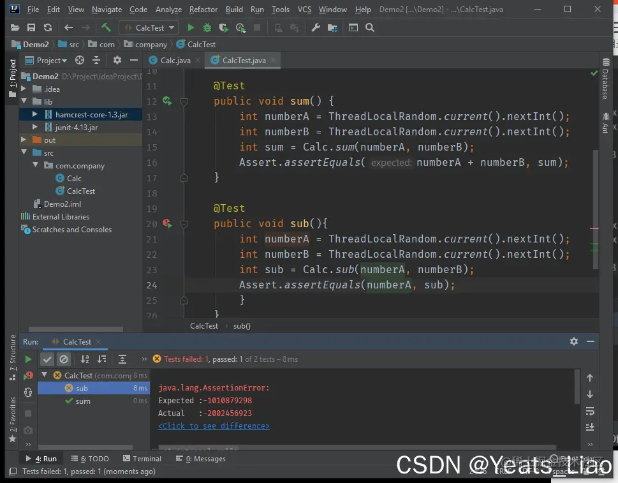
Task: Select the Demo2 breadcrumb in navigation bar
Action: 31,45
